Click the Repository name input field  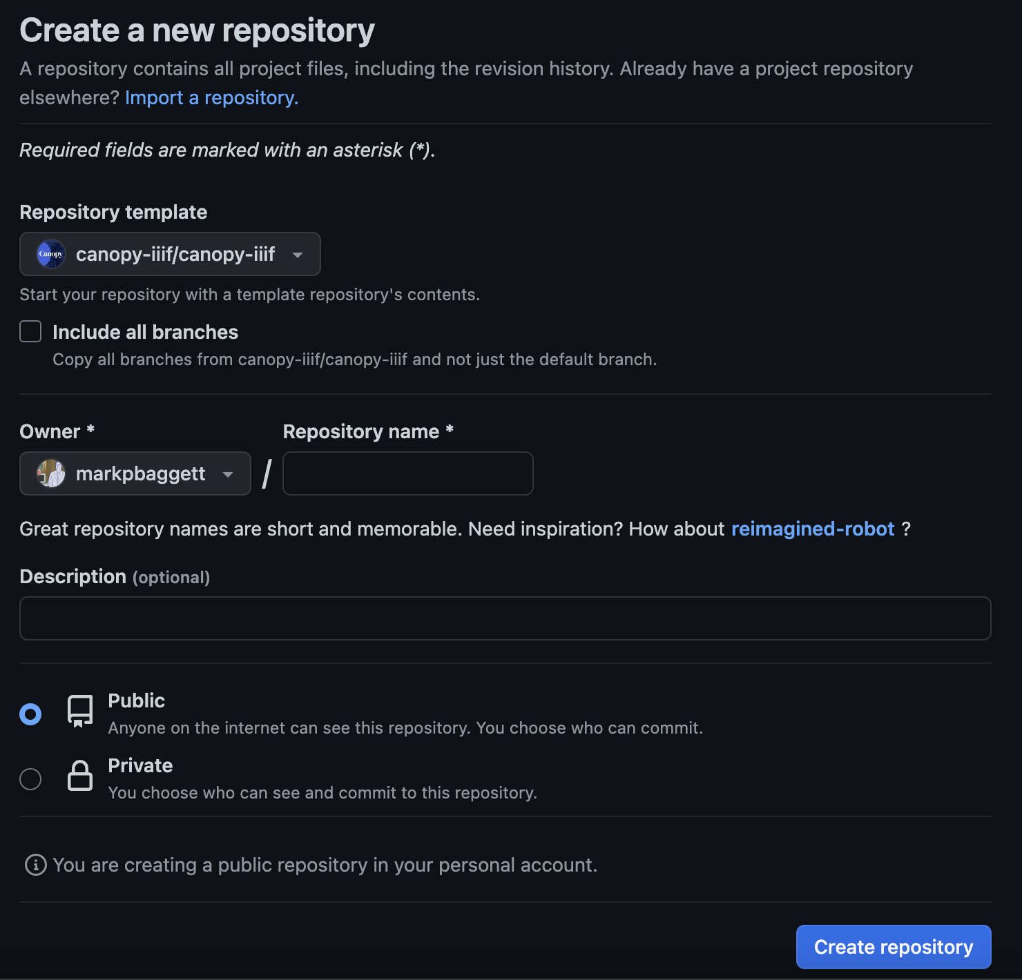407,473
